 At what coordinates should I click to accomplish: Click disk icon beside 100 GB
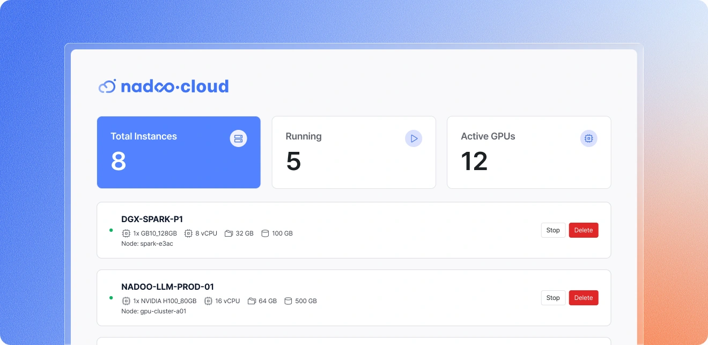(x=265, y=233)
